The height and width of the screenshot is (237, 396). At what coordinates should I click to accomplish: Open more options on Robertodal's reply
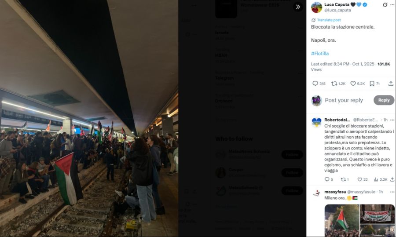[392, 120]
